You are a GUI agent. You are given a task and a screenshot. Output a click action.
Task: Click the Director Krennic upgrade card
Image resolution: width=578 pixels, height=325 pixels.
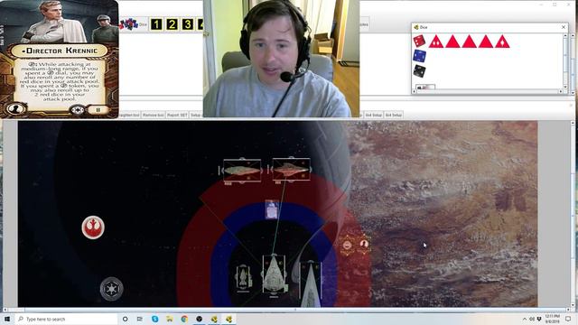(59, 59)
